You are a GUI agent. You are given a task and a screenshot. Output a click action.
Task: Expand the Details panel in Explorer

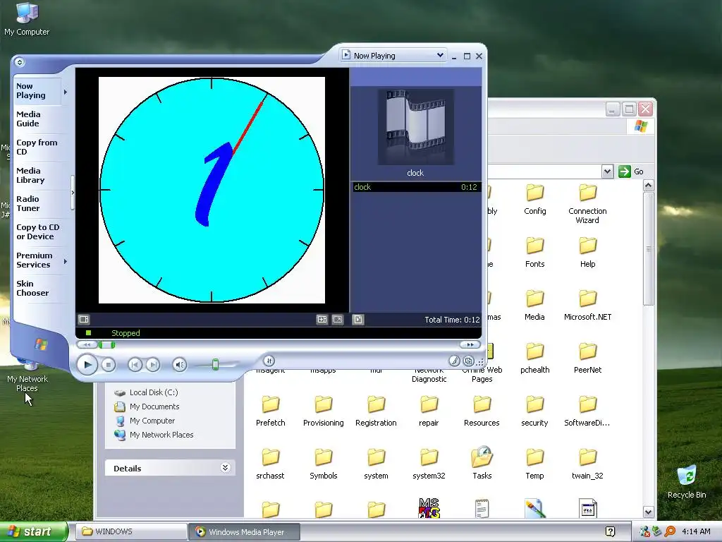(x=225, y=467)
